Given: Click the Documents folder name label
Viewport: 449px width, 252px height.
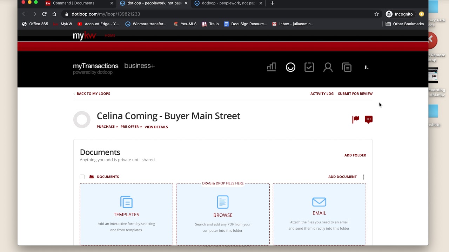Looking at the screenshot, I should 108,177.
